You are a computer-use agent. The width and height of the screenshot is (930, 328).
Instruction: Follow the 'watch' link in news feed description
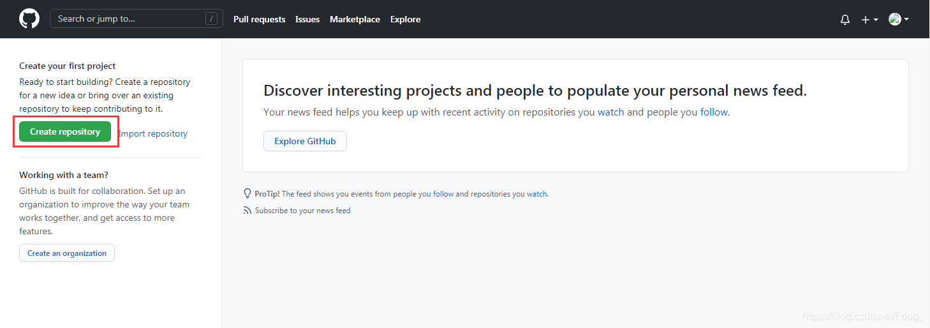click(x=611, y=112)
